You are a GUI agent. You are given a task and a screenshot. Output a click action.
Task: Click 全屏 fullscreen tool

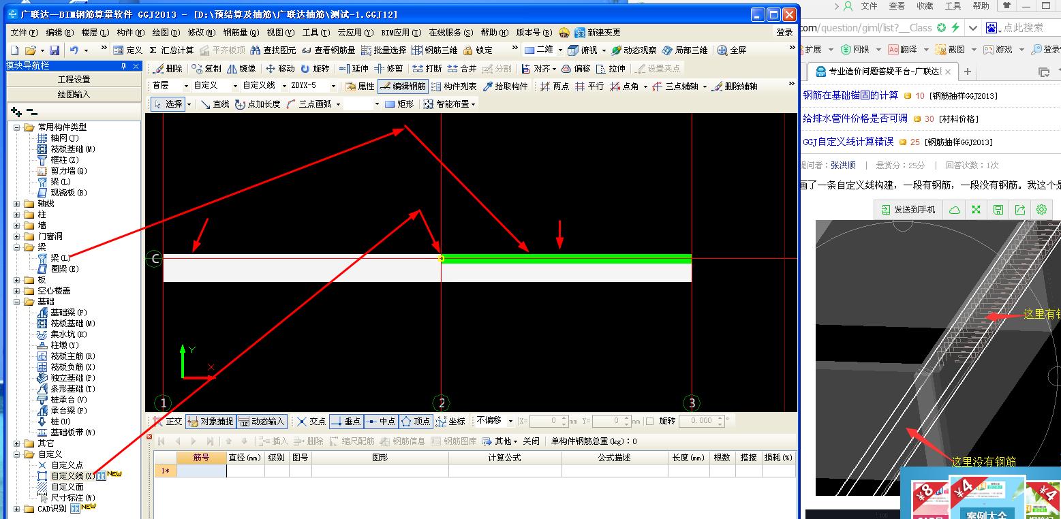[733, 50]
